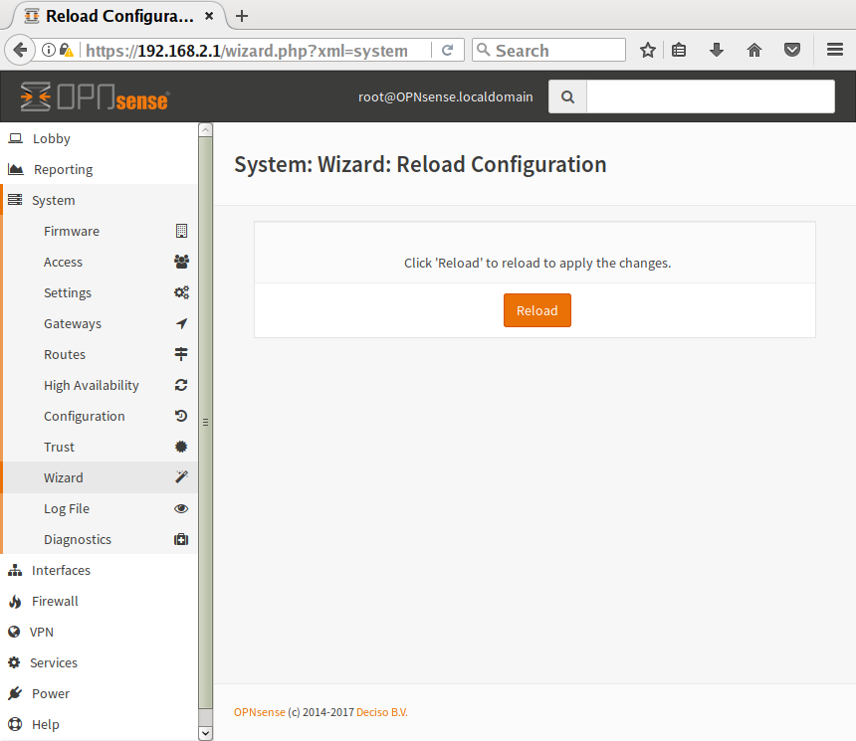Image resolution: width=856 pixels, height=741 pixels.
Task: Open the Trust certificates section
Action: coord(60,447)
